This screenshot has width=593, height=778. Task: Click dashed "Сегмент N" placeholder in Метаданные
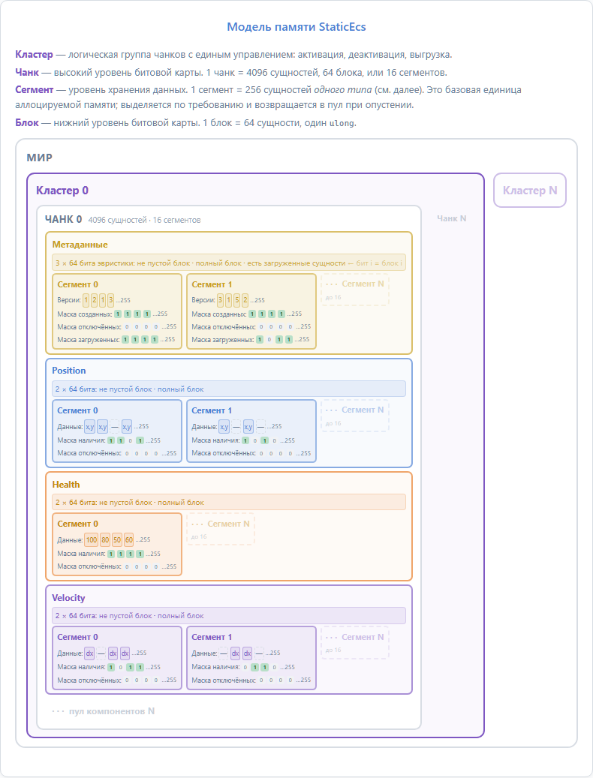click(355, 290)
